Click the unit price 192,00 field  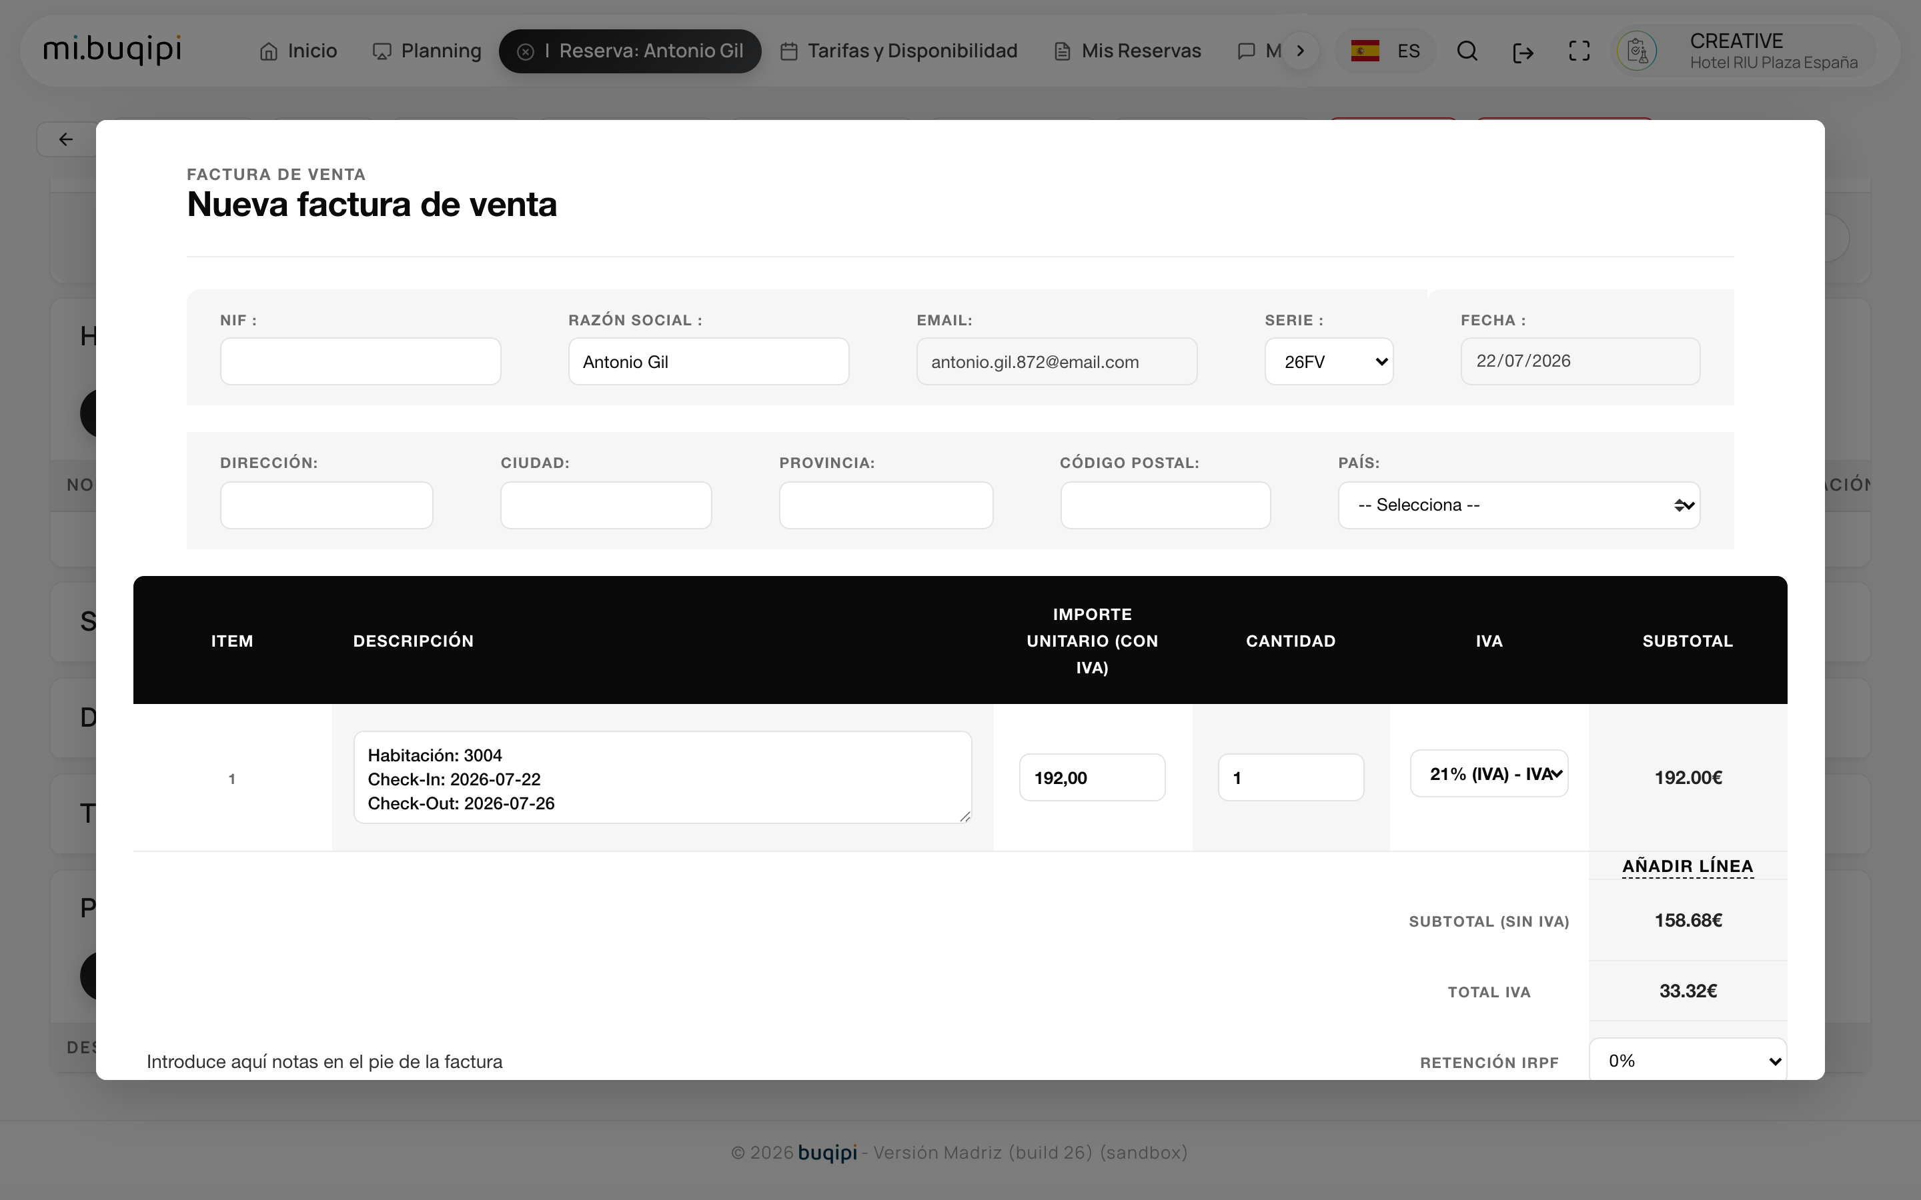click(1093, 778)
